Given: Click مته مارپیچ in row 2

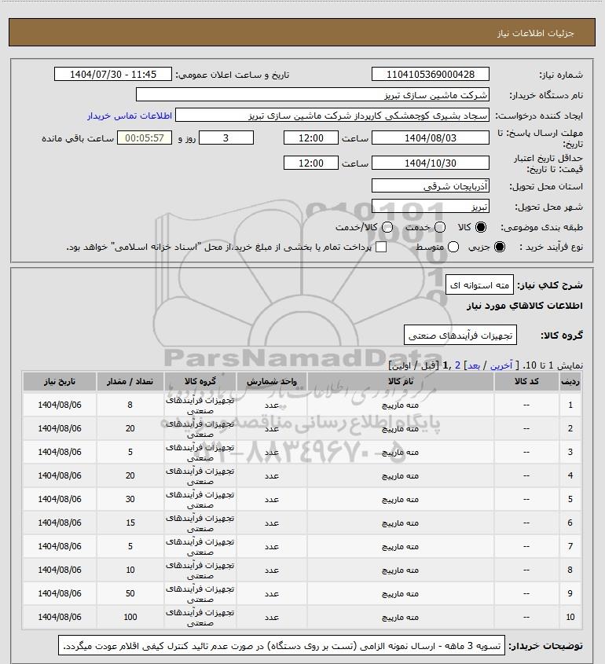Looking at the screenshot, I should (x=400, y=428).
